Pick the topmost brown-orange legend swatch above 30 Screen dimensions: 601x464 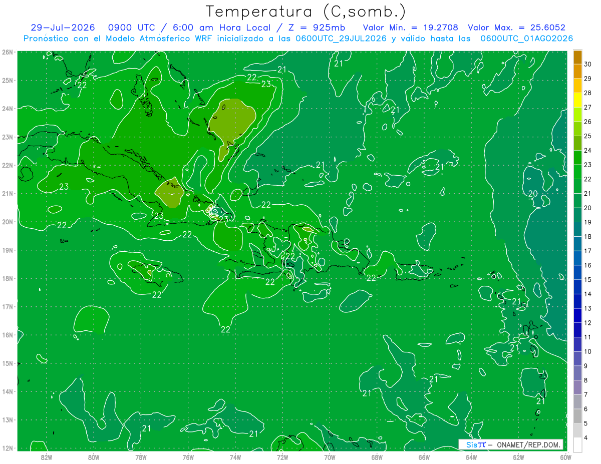point(577,57)
